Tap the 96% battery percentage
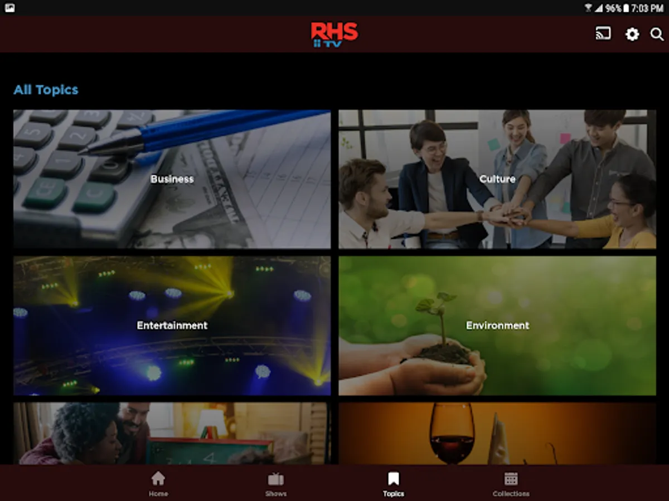This screenshot has width=669, height=501. click(613, 8)
